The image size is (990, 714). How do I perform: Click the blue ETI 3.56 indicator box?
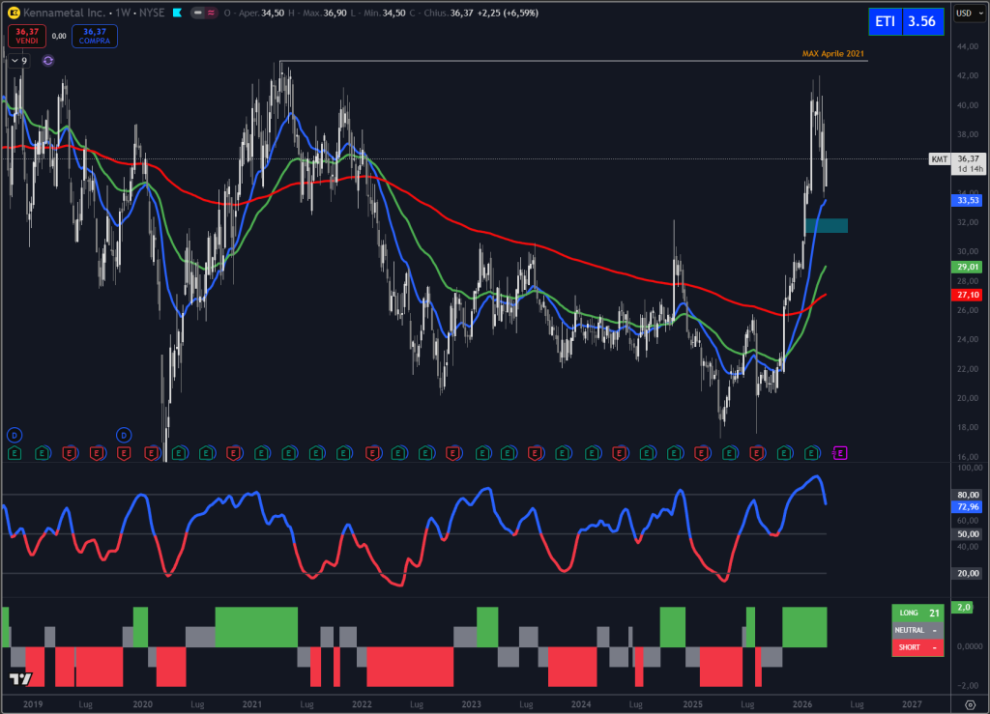click(906, 20)
